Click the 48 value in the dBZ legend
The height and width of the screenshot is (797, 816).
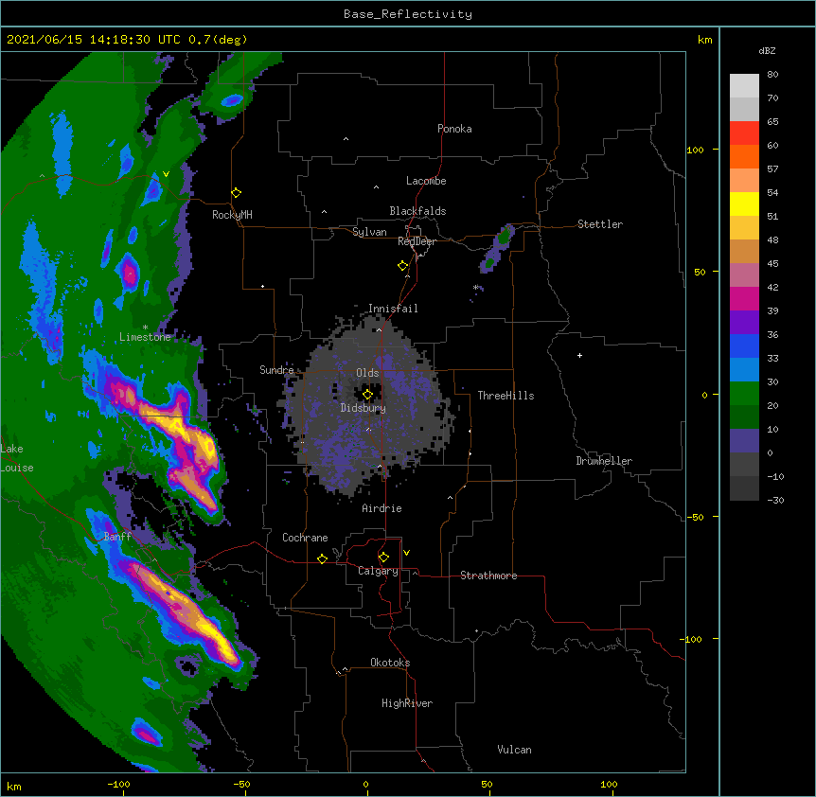click(772, 239)
